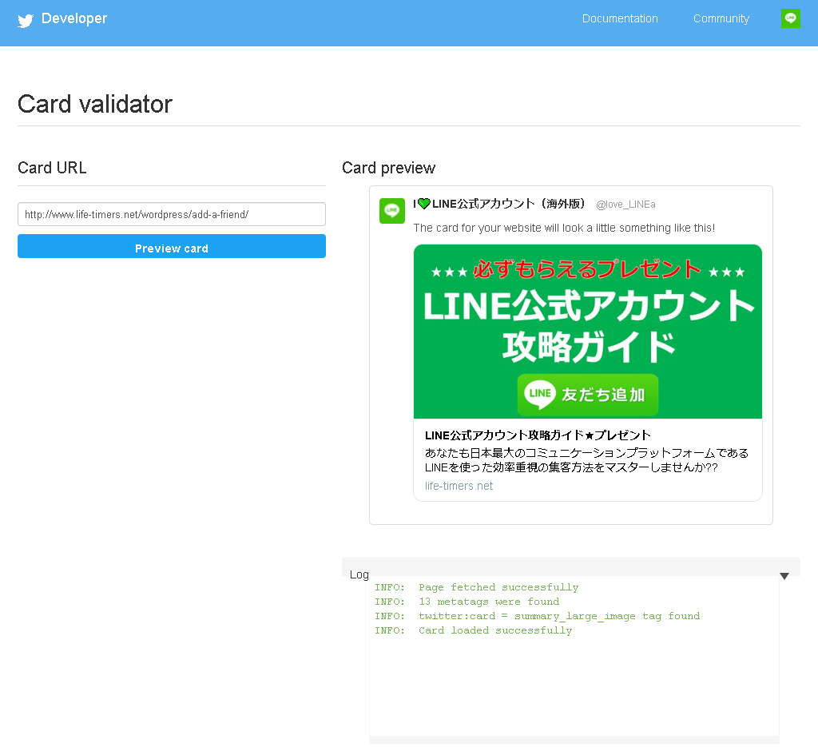Click the life-timers.net domain link
Image resolution: width=818 pixels, height=755 pixels.
[x=459, y=486]
